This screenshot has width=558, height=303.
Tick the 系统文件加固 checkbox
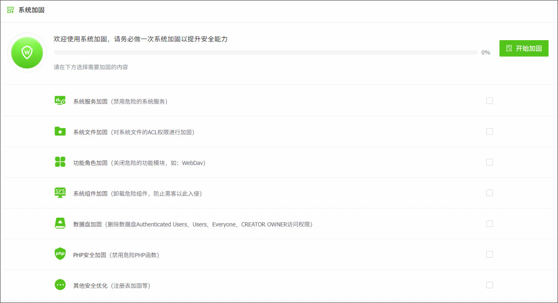coord(489,131)
